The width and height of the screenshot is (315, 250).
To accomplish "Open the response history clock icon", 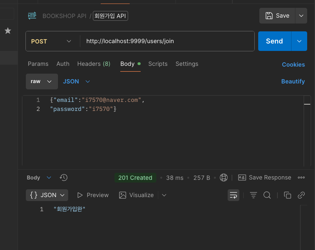I will click(63, 178).
